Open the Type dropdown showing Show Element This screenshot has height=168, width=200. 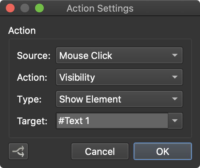tap(119, 99)
